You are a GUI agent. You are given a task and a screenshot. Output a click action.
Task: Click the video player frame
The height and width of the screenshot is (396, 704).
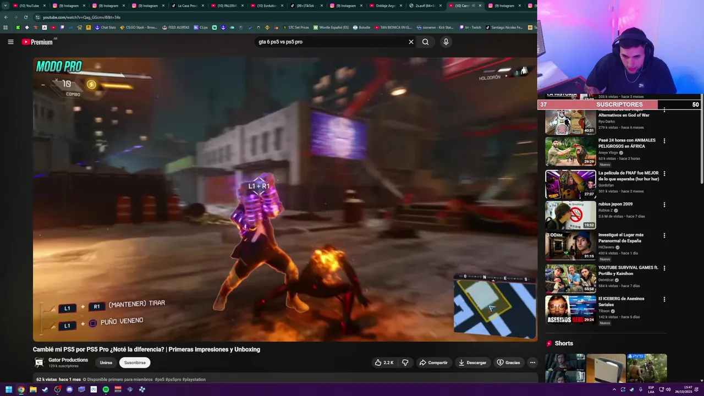coord(285,199)
